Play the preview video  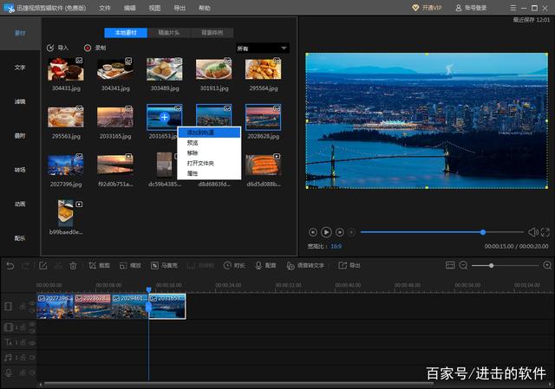click(x=326, y=232)
